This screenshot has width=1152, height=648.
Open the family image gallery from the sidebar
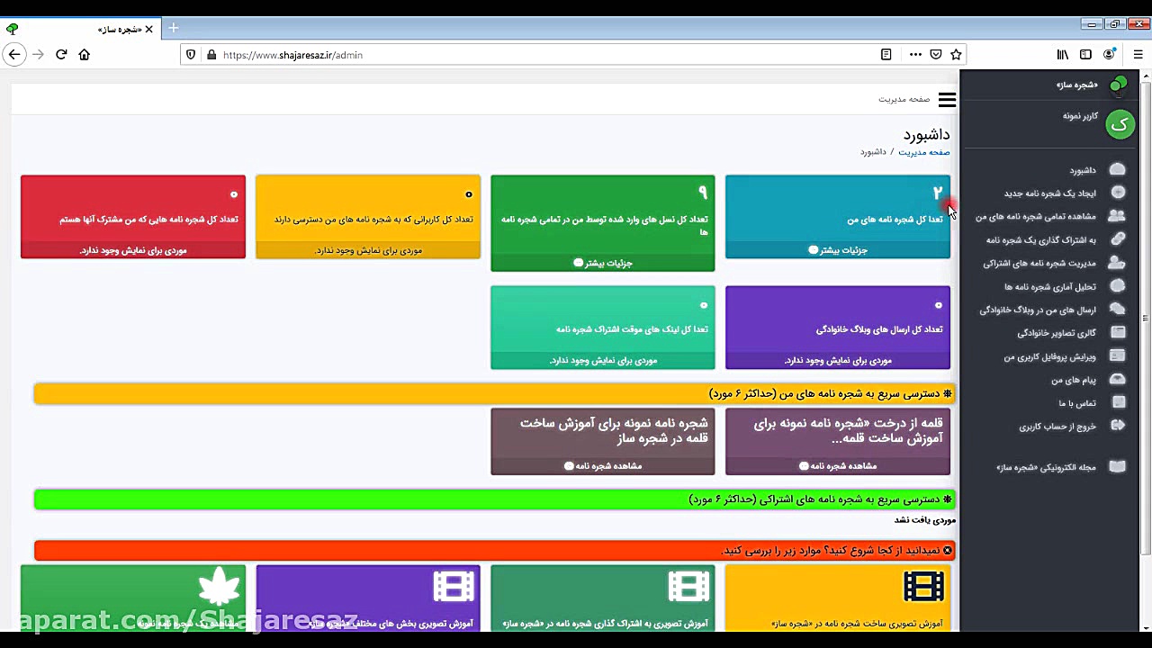pos(1118,332)
